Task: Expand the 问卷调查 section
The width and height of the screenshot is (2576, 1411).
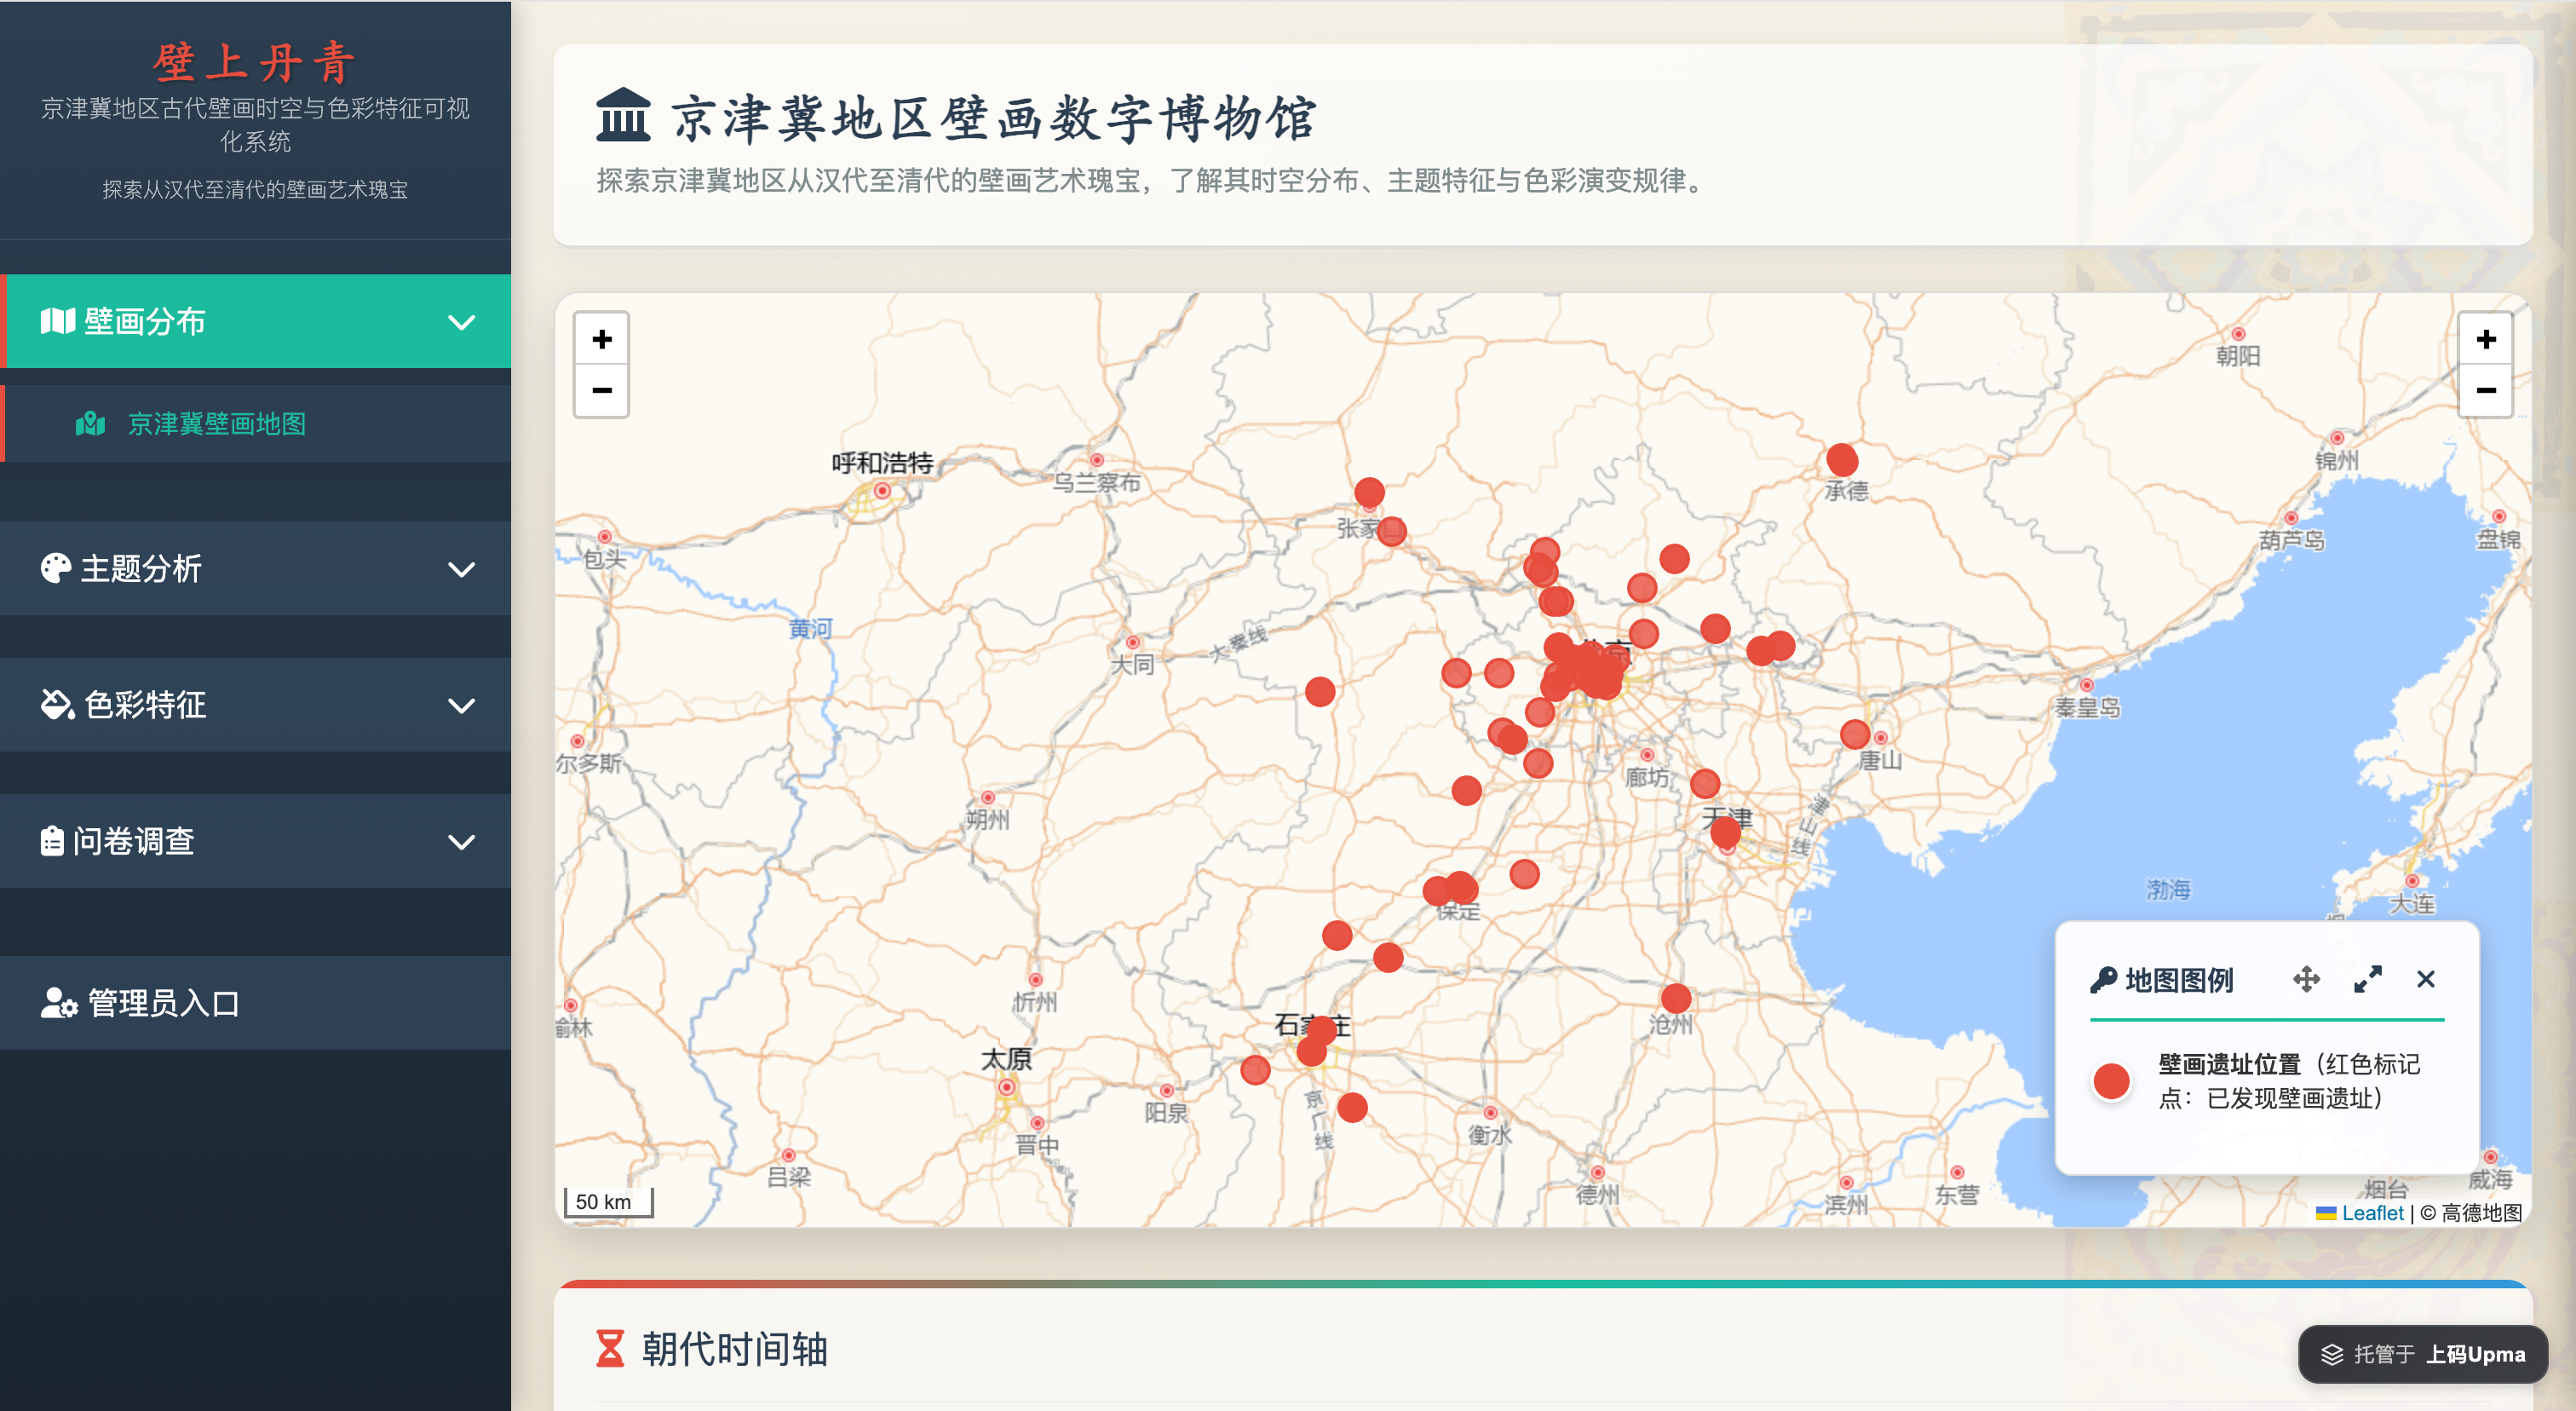Action: (462, 841)
